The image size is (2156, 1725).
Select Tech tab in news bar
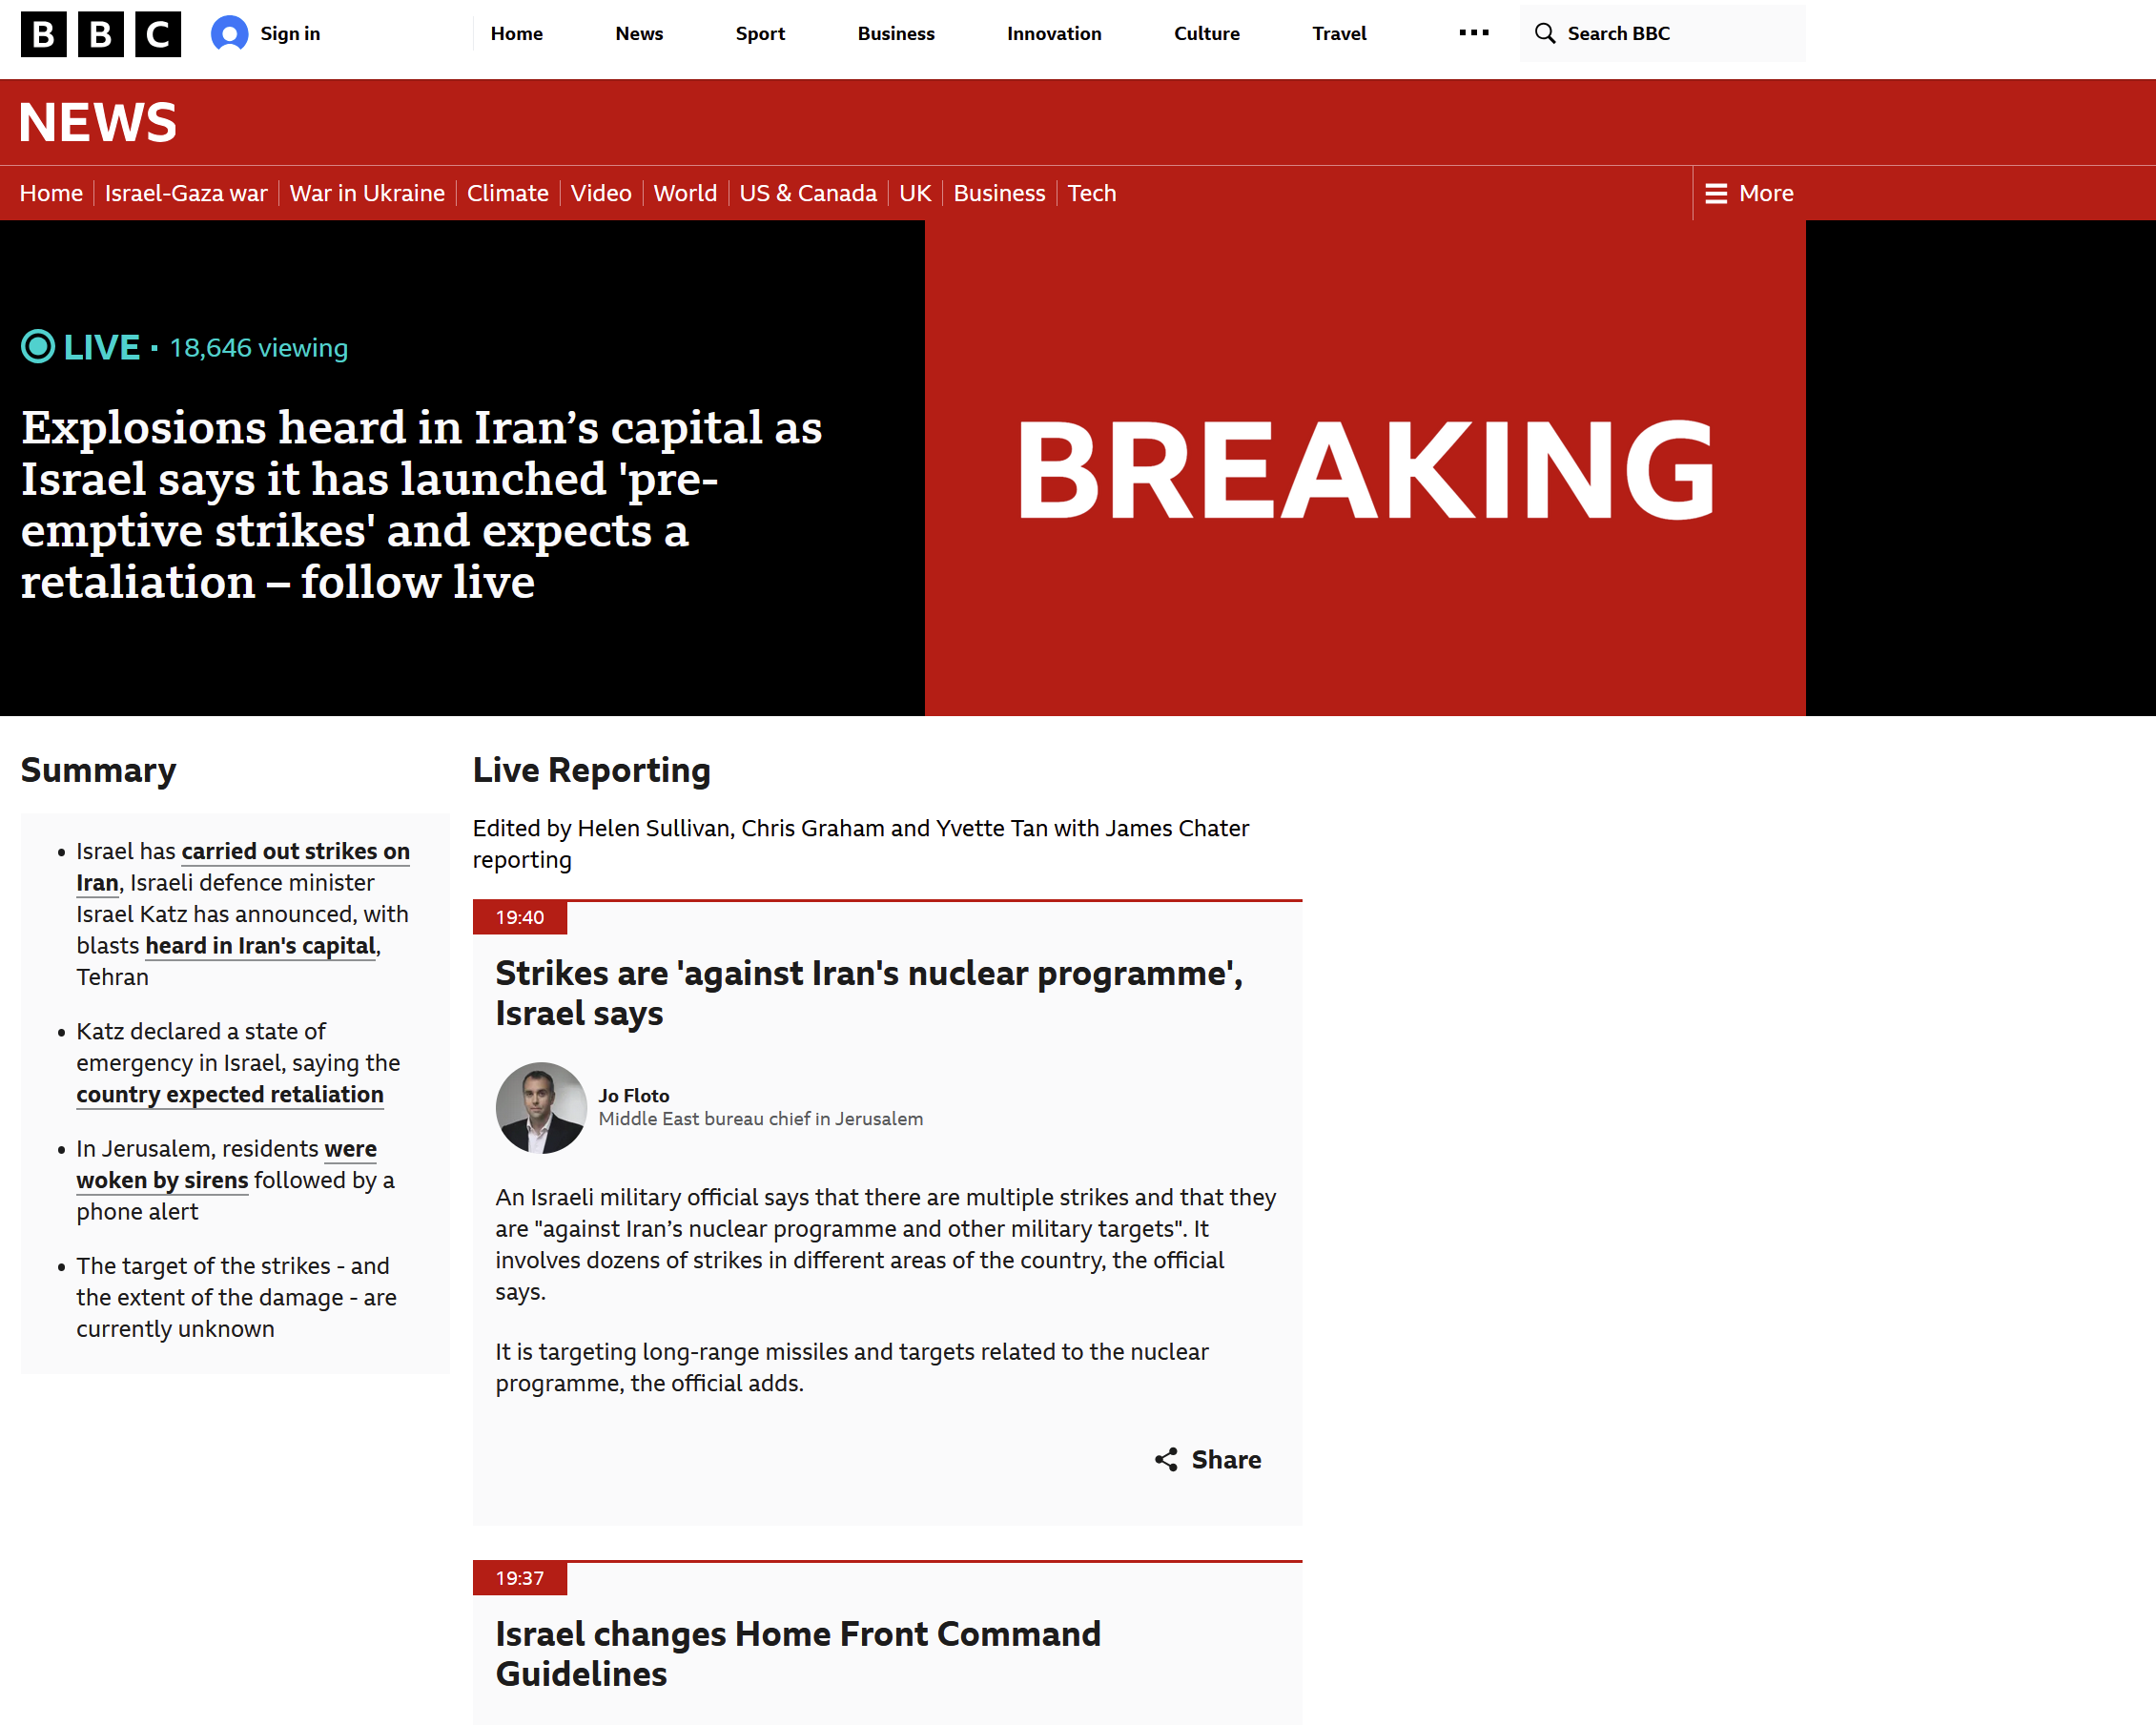click(1092, 194)
